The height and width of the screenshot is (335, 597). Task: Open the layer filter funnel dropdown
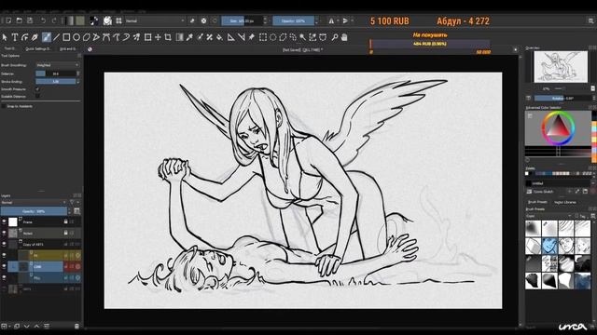(73, 203)
